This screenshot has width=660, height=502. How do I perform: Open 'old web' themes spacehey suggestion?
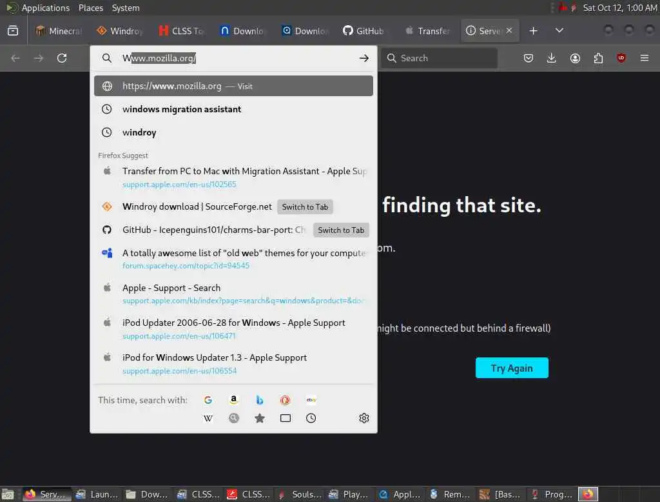233,259
